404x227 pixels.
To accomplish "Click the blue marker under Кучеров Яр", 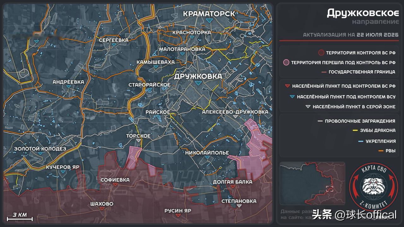I will pos(63,172).
